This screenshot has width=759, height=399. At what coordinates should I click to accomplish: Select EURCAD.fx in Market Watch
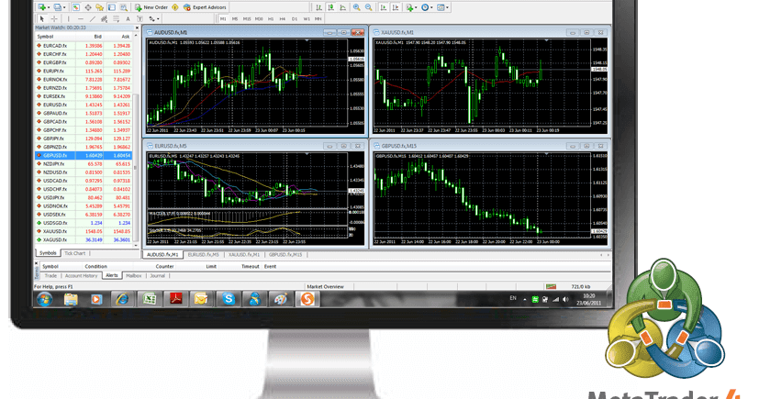click(x=84, y=46)
